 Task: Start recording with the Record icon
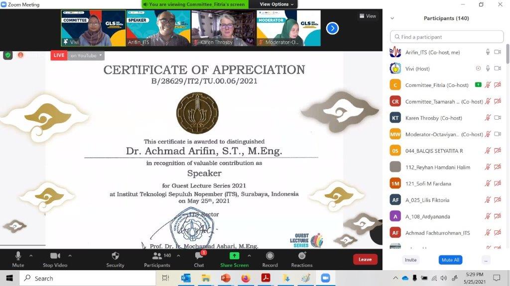pyautogui.click(x=270, y=256)
